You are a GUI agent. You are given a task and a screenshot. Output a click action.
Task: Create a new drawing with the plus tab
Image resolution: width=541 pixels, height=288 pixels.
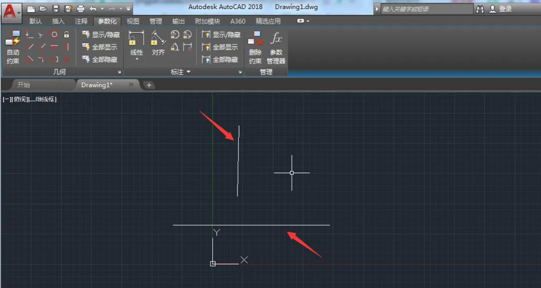click(x=149, y=84)
